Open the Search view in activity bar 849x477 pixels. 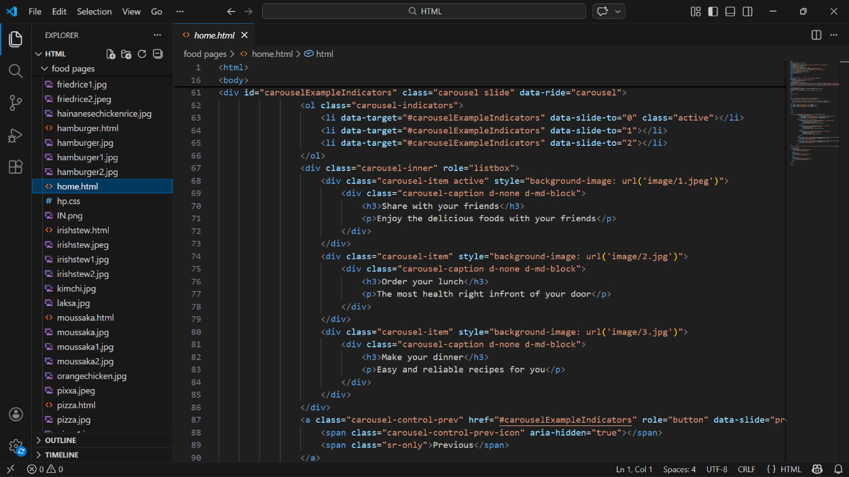point(16,71)
